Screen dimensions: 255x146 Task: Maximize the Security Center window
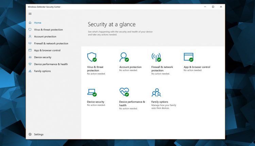point(213,7)
